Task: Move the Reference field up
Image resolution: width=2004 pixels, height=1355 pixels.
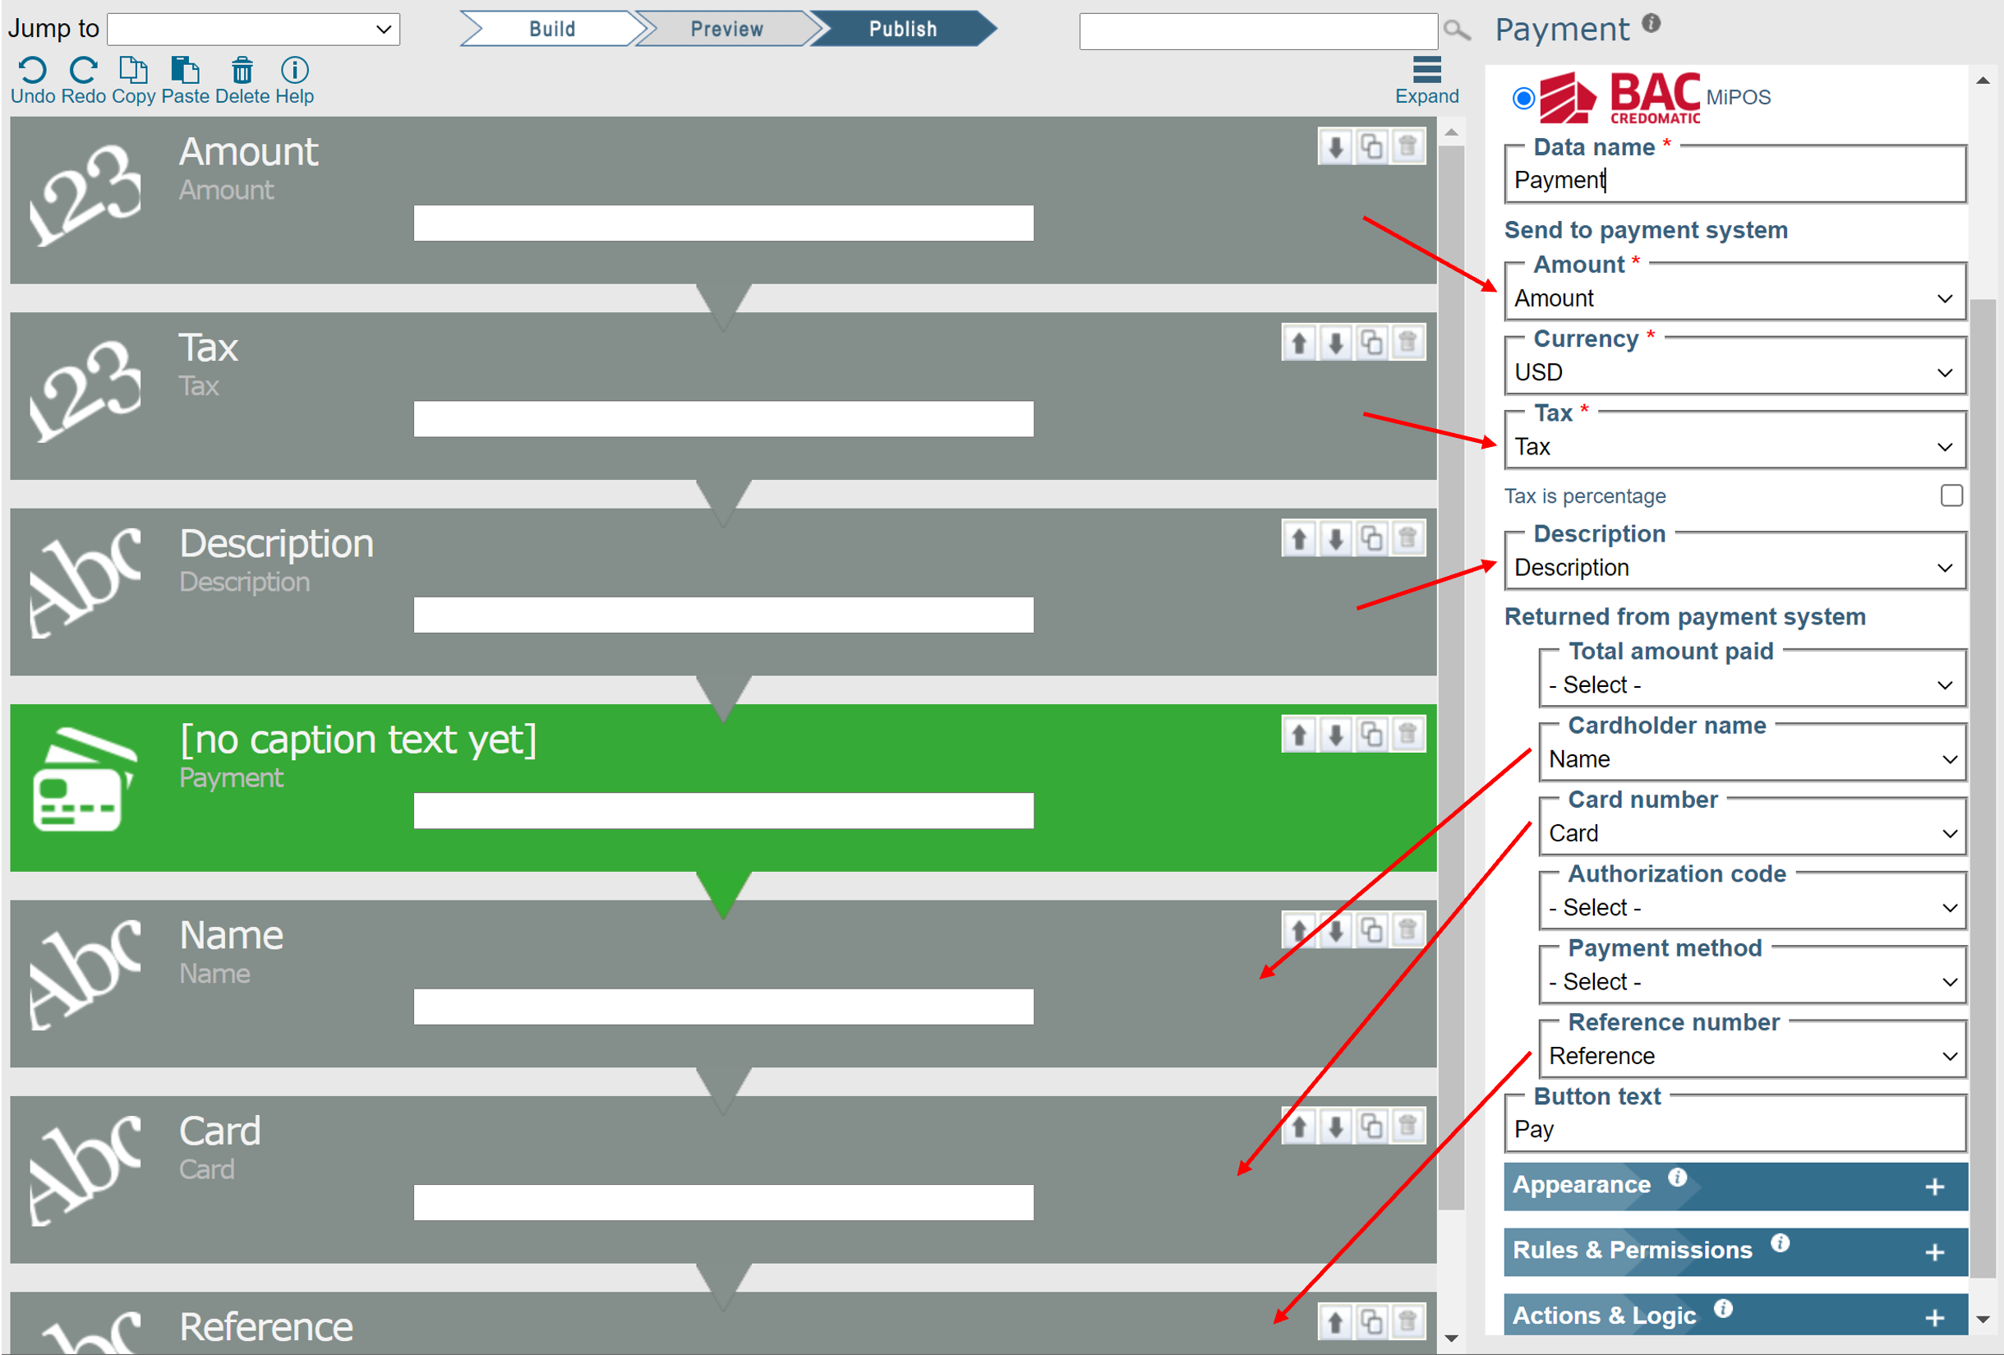Action: [x=1336, y=1322]
